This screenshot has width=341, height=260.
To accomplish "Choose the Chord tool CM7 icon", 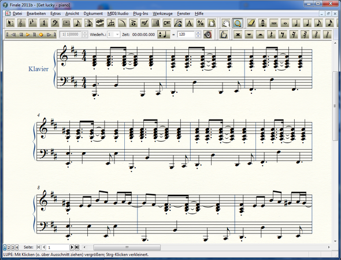I will pyautogui.click(x=167, y=23).
